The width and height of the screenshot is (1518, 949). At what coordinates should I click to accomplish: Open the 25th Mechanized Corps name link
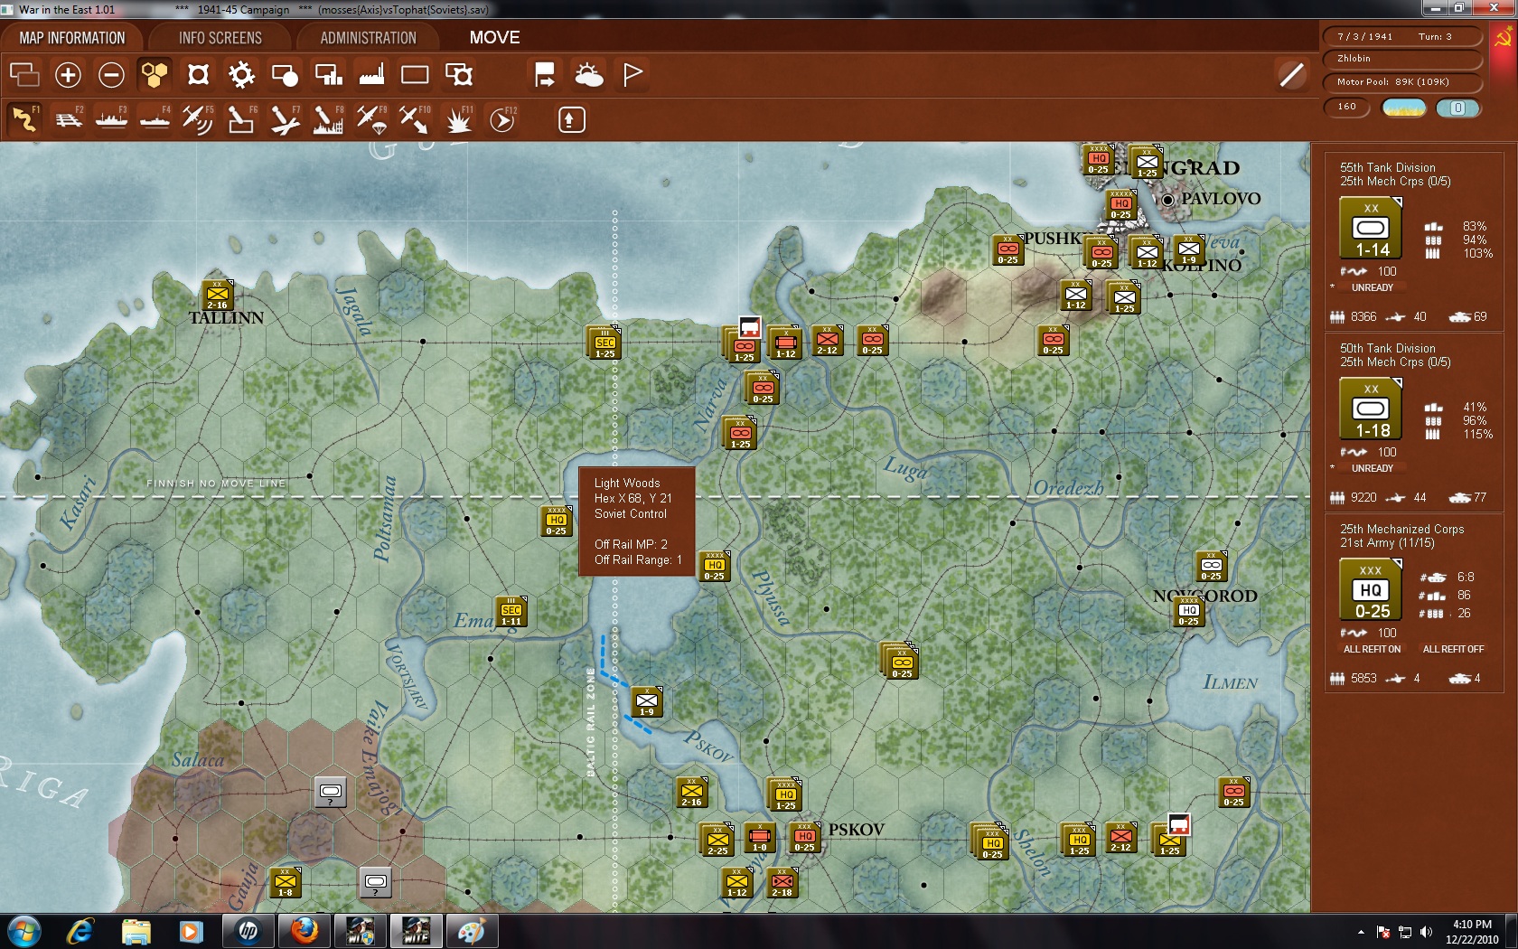1401,529
